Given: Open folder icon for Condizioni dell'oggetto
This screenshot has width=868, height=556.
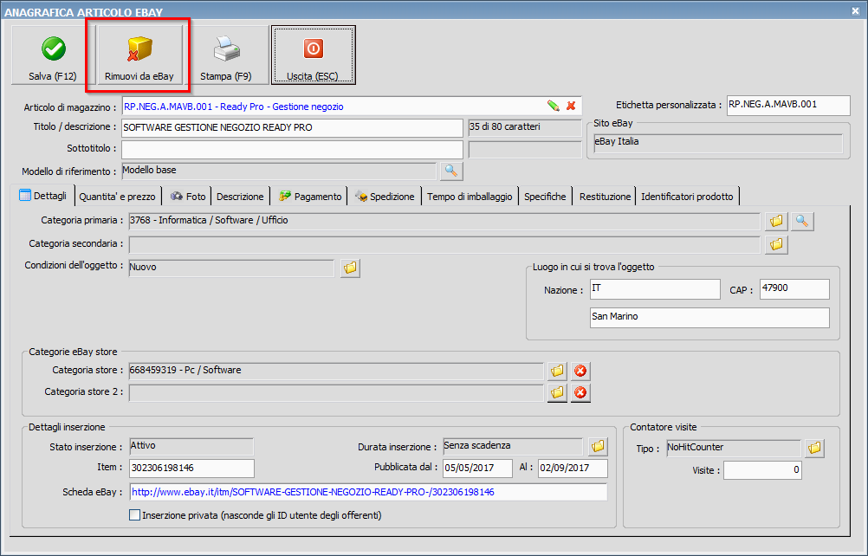Looking at the screenshot, I should (350, 268).
